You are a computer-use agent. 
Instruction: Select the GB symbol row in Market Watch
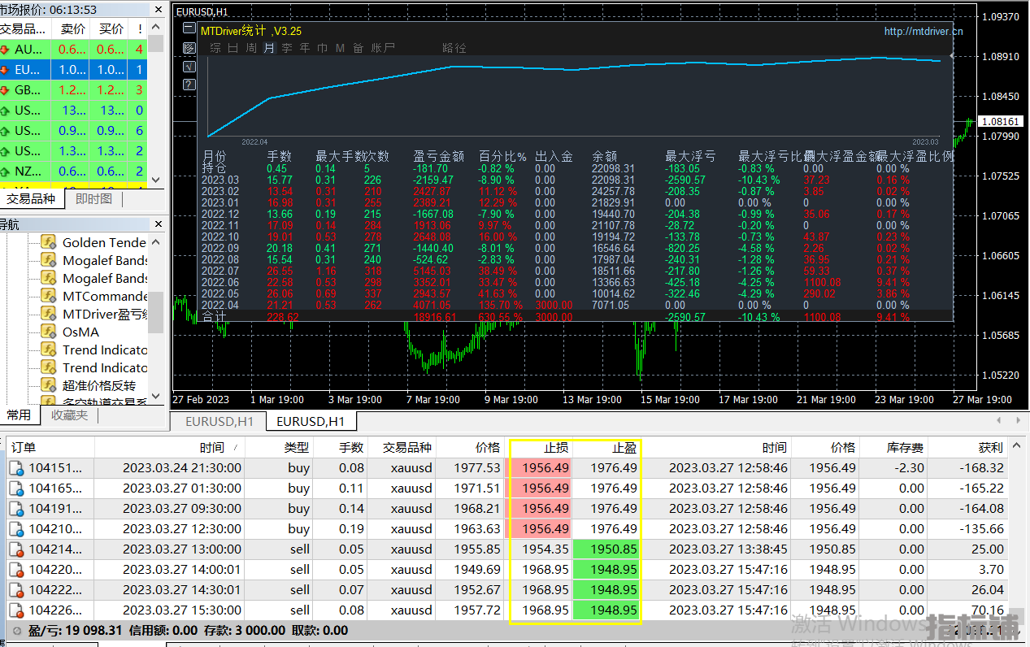pos(74,90)
